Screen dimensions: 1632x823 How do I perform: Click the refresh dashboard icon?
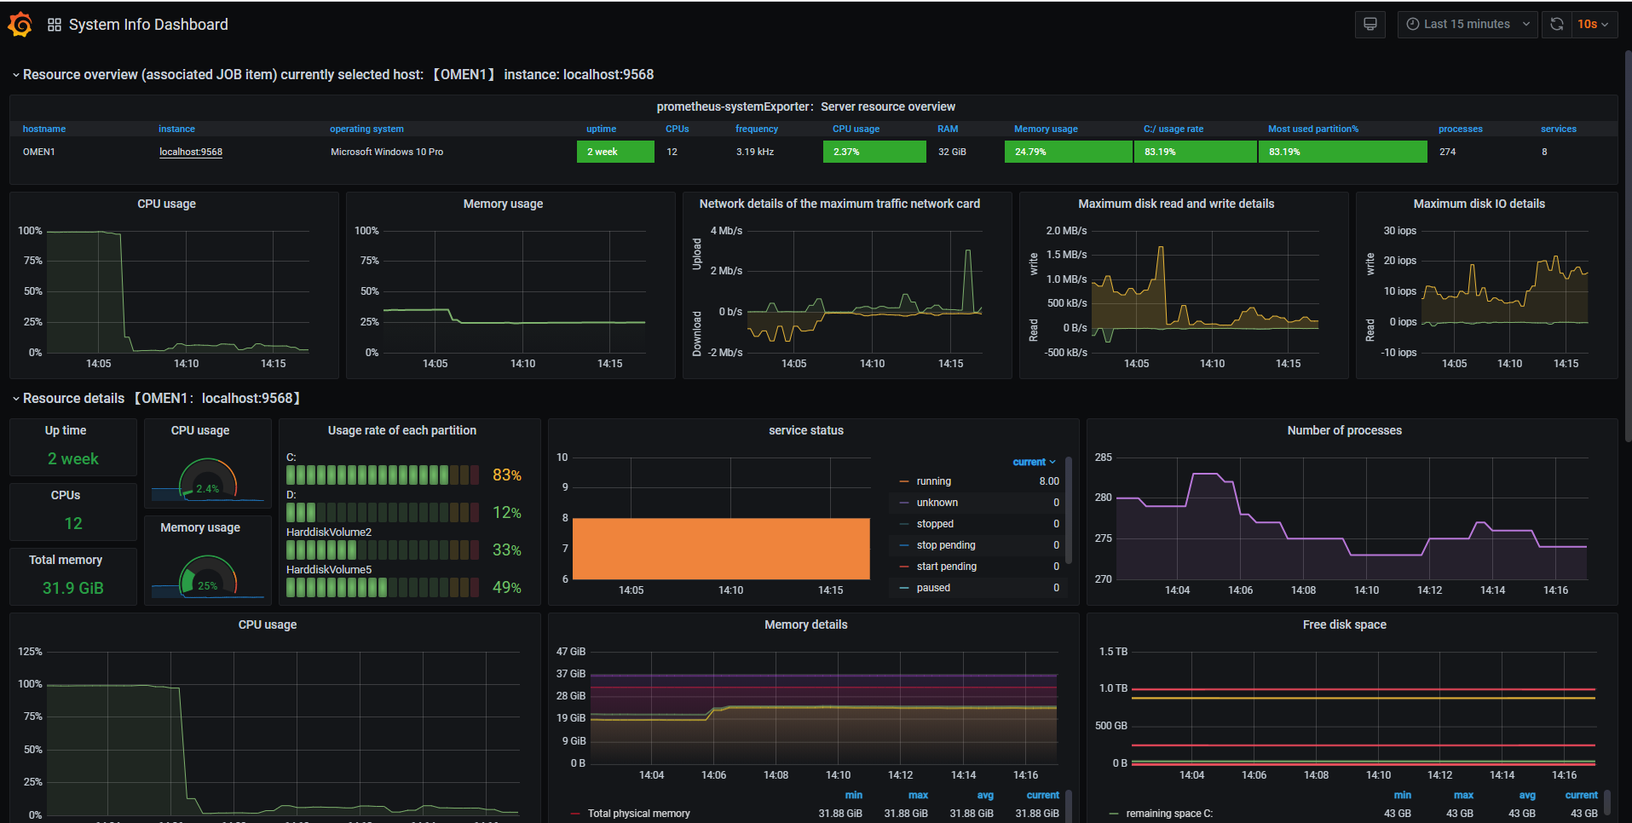(1556, 24)
